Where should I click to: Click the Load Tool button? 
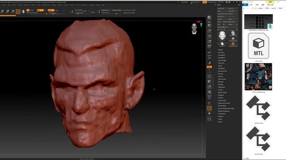222,8
